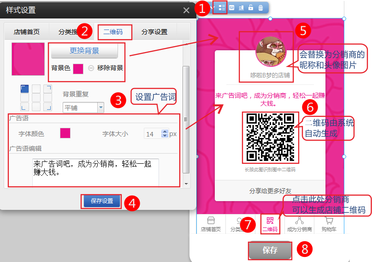Open the 字体颜色 color swatch

(x=65, y=133)
